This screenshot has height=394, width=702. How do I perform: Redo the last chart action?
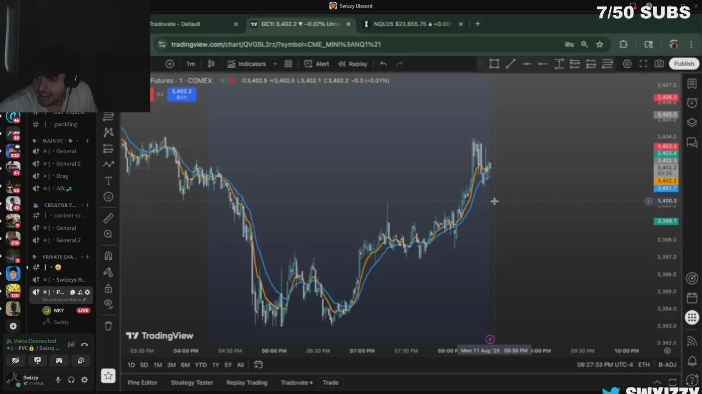coord(399,64)
